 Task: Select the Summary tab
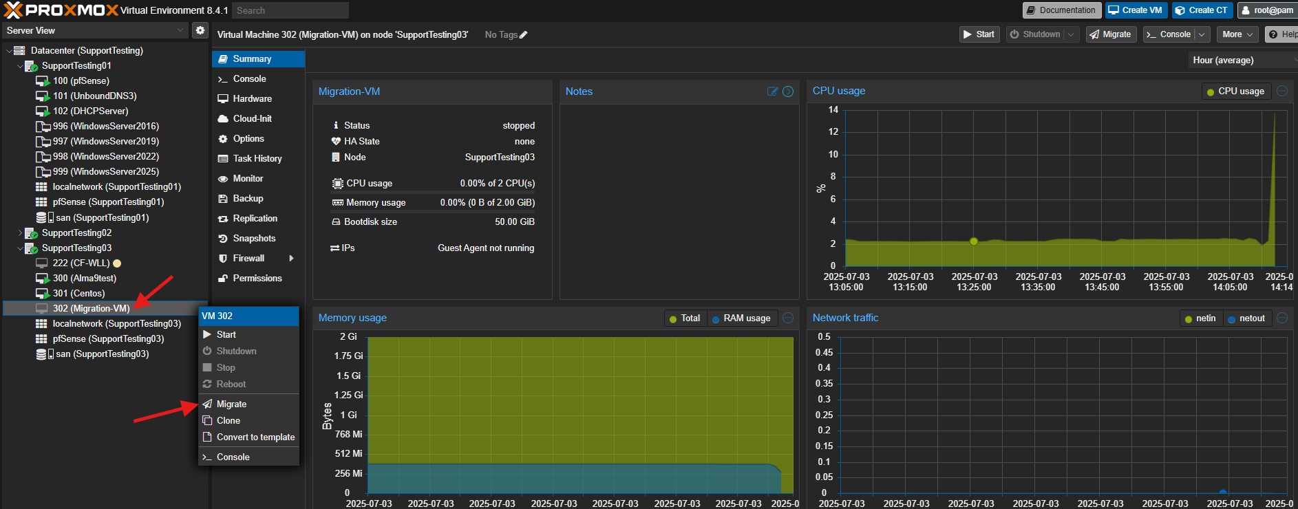tap(258, 59)
